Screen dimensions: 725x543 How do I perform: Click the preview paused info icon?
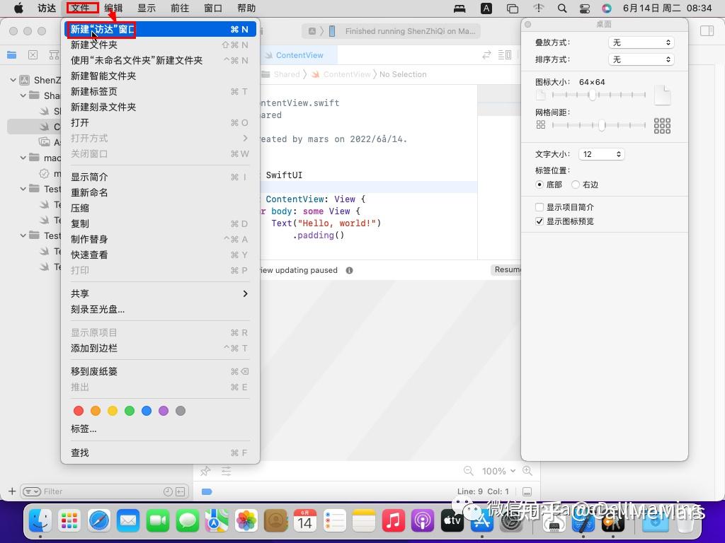click(x=349, y=270)
